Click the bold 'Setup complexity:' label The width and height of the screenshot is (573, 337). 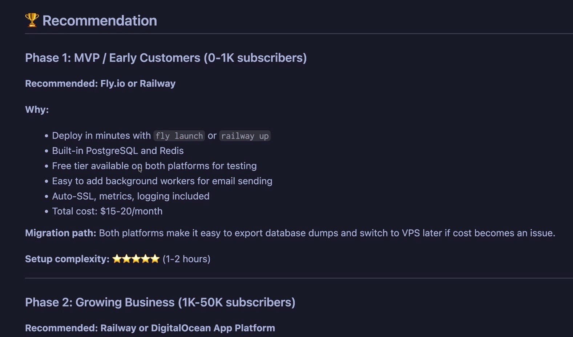pos(67,259)
